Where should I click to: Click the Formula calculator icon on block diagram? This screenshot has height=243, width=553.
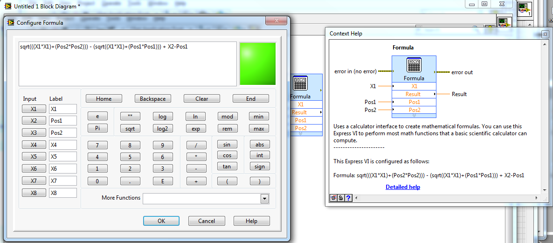coord(300,83)
